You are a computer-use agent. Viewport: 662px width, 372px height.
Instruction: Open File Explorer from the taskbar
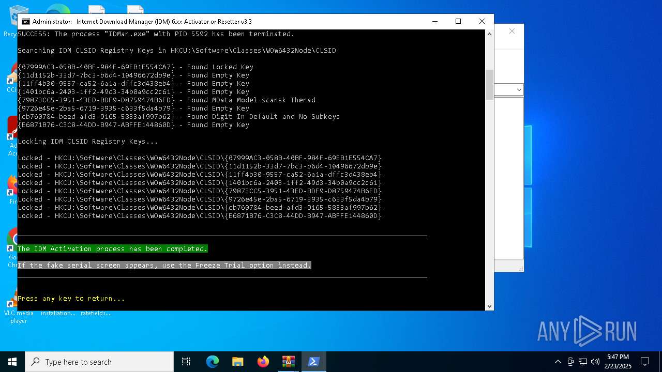pos(238,362)
